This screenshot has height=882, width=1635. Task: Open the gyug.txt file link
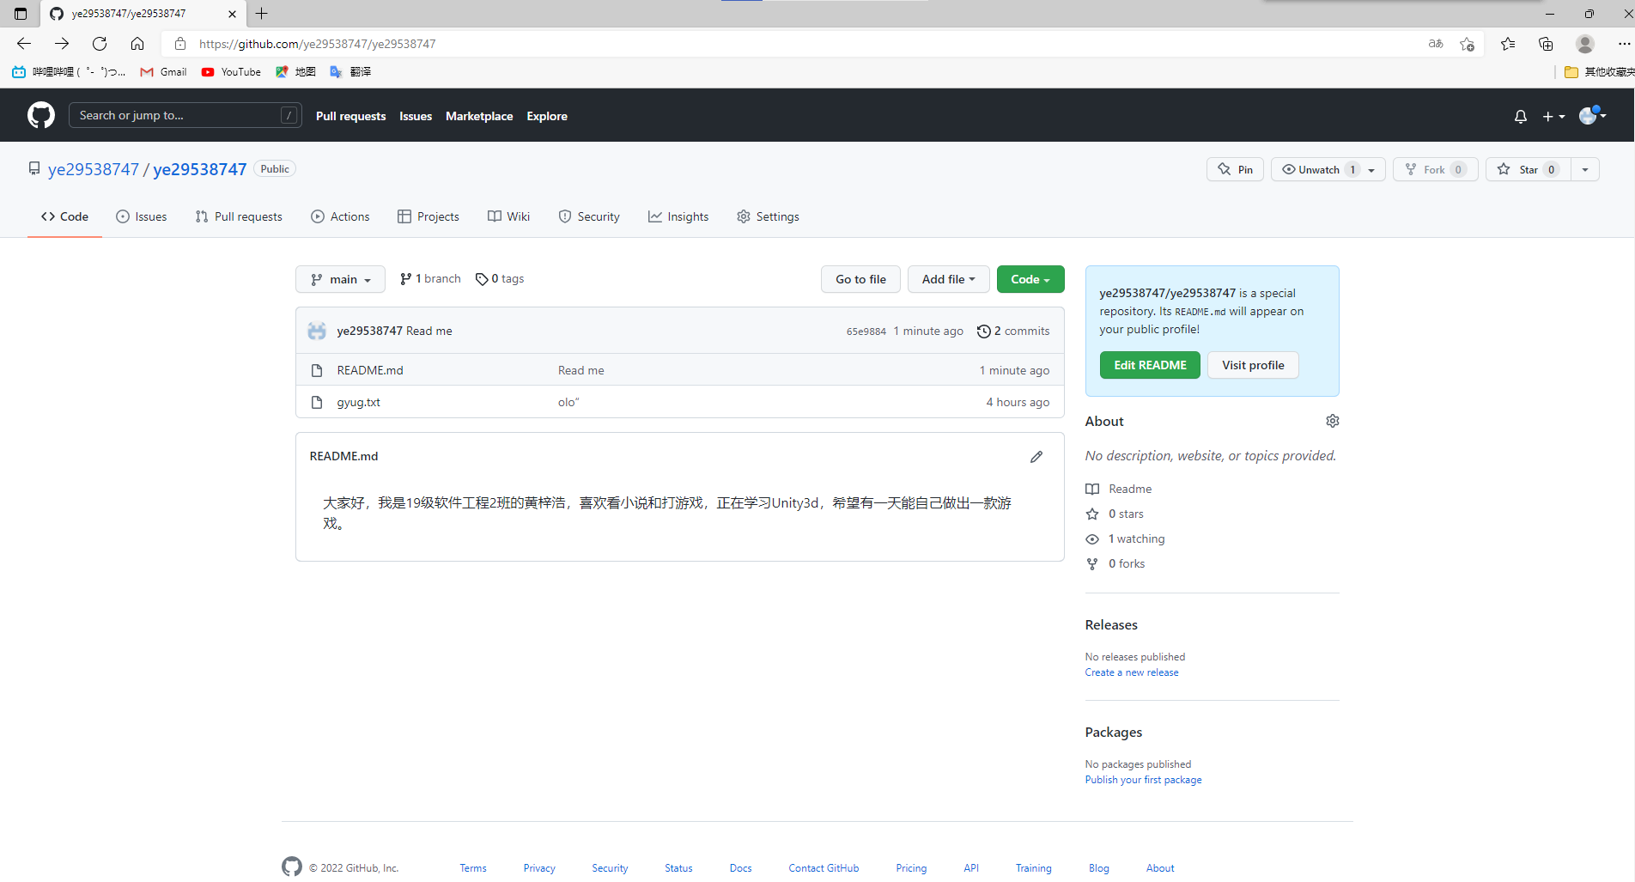tap(358, 402)
